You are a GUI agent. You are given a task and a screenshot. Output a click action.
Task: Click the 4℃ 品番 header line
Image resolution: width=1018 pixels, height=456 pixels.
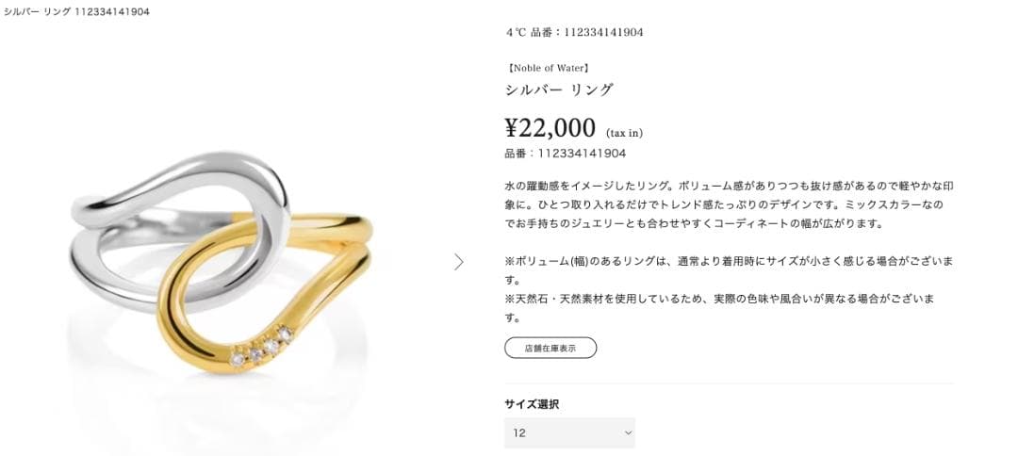coord(574,32)
